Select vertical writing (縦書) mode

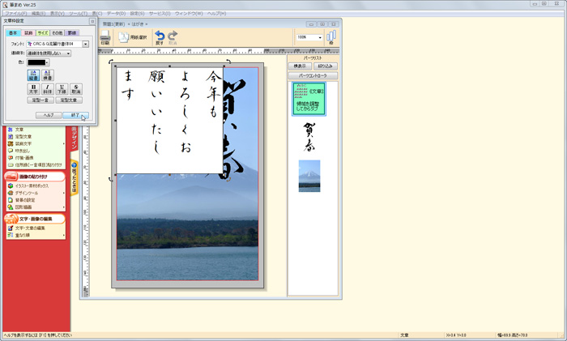pyautogui.click(x=34, y=75)
